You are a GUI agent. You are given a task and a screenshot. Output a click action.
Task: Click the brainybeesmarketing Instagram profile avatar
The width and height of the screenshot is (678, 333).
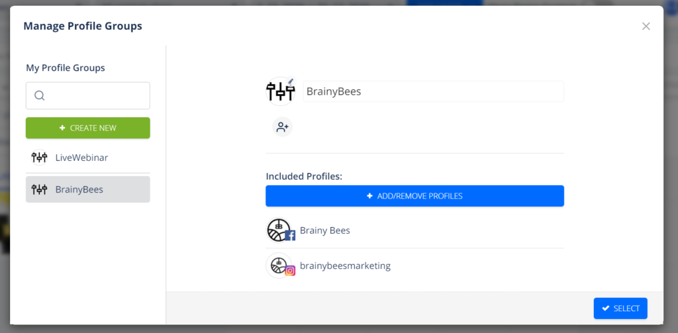tap(280, 265)
